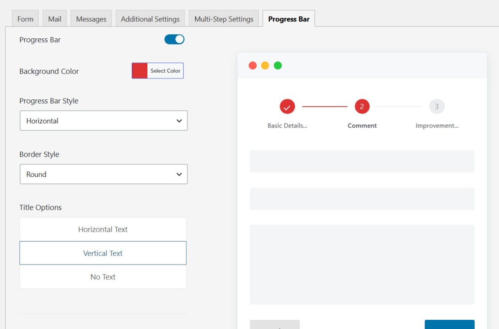
Task: Open the Progress Bar Style dropdown
Action: click(x=104, y=121)
